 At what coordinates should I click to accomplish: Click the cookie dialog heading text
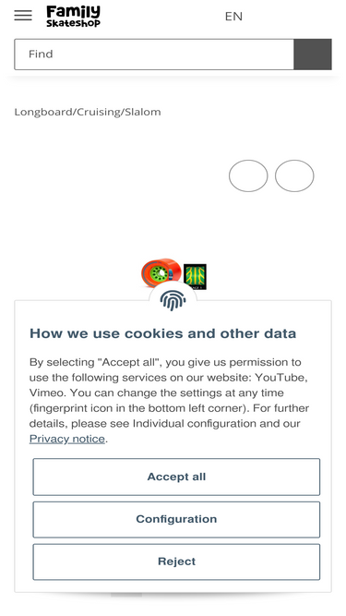click(162, 333)
